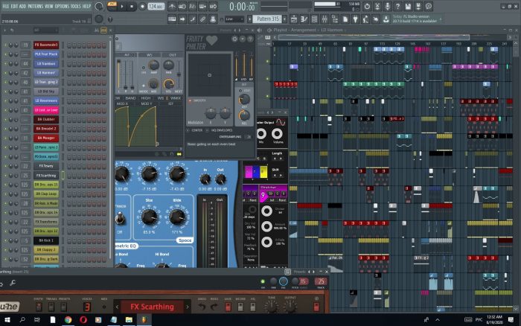Click the link chain toolbar icon

202,19
